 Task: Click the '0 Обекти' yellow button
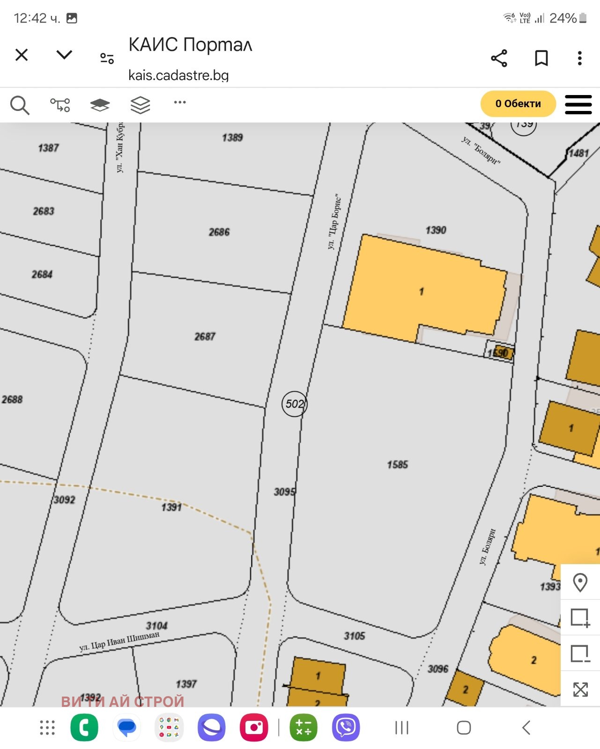(518, 104)
